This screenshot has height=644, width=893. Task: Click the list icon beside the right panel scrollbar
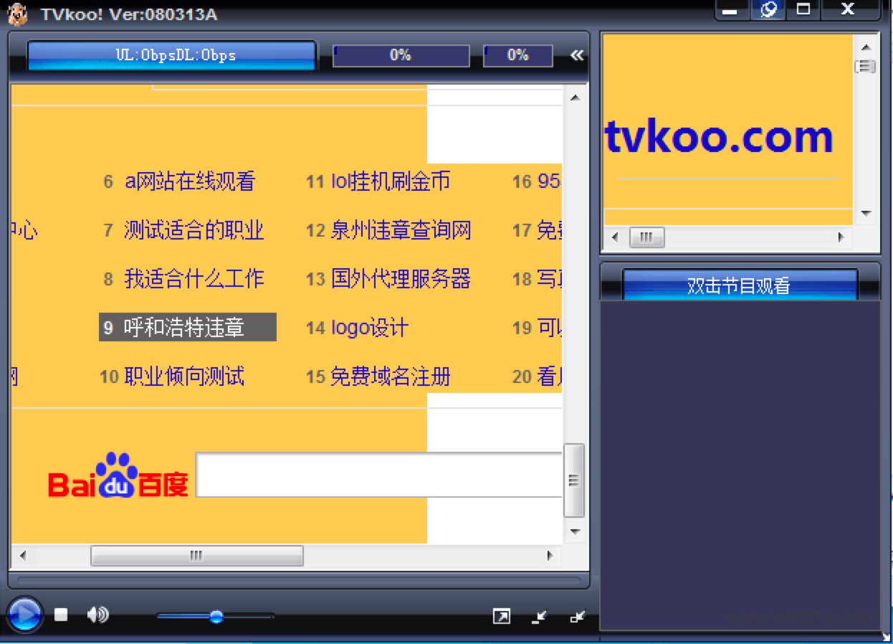pos(866,65)
